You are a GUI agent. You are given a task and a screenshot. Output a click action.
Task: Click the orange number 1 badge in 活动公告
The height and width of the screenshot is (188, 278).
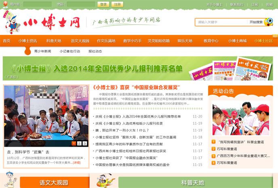tap(213, 142)
